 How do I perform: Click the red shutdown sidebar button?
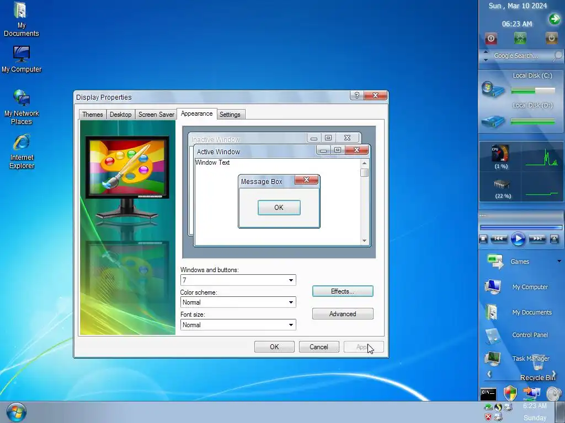coord(491,39)
